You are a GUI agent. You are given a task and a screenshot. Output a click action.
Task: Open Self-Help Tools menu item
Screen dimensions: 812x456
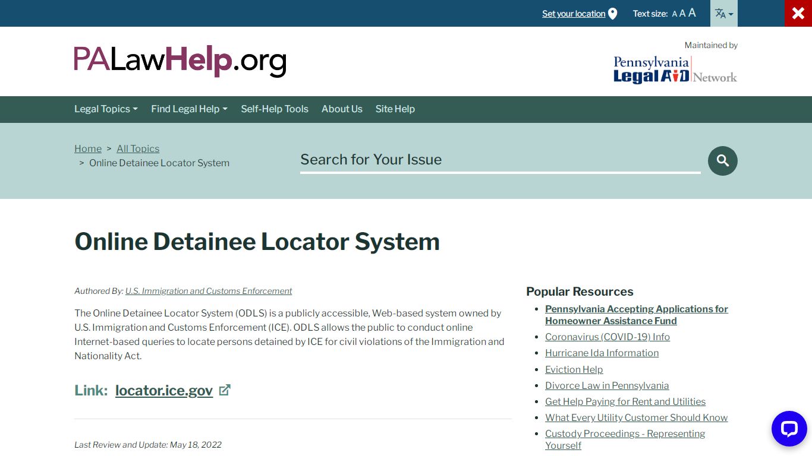point(275,109)
